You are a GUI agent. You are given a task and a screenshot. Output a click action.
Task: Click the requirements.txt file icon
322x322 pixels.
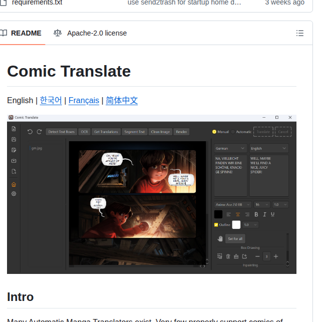click(x=3, y=3)
